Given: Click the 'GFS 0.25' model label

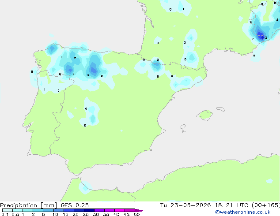Looking at the screenshot, I should [75, 205].
